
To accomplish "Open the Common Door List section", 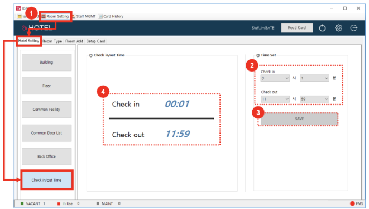I will coord(46,133).
